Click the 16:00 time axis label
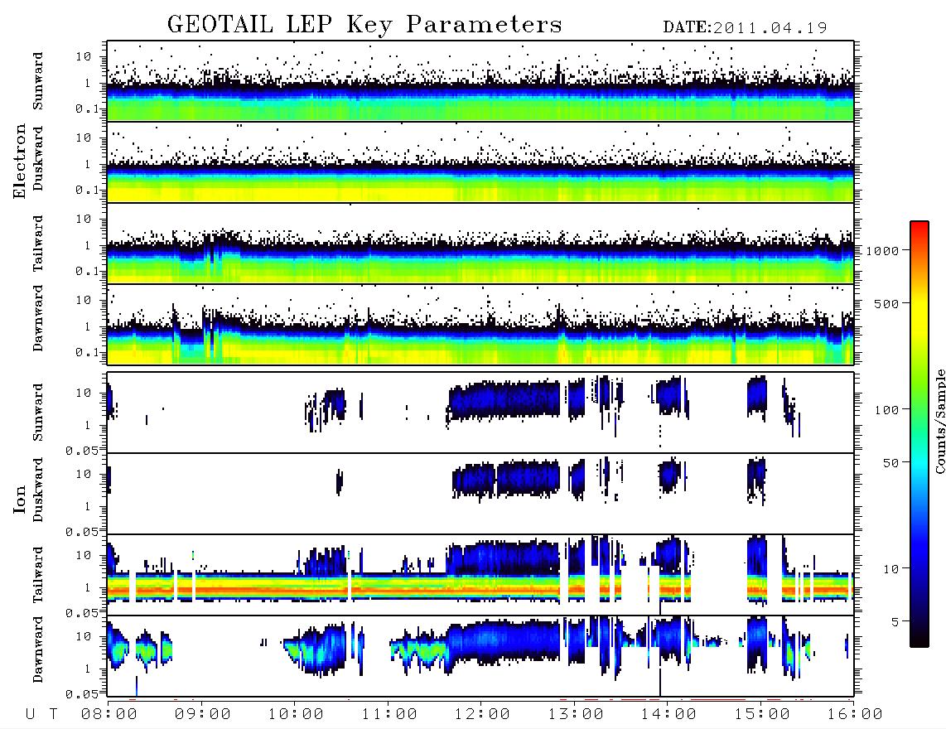The width and height of the screenshot is (946, 729). [855, 714]
